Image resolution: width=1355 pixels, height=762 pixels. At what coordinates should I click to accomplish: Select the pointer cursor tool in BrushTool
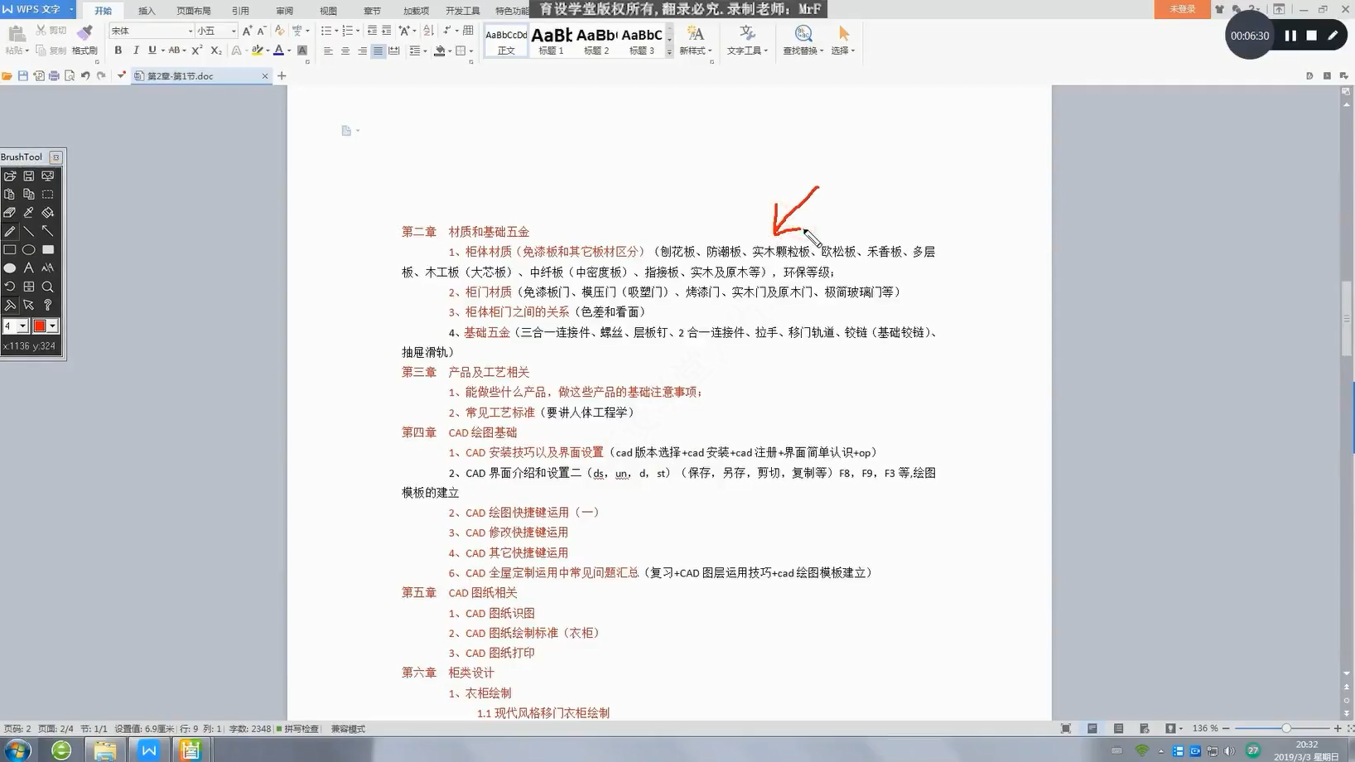point(29,305)
